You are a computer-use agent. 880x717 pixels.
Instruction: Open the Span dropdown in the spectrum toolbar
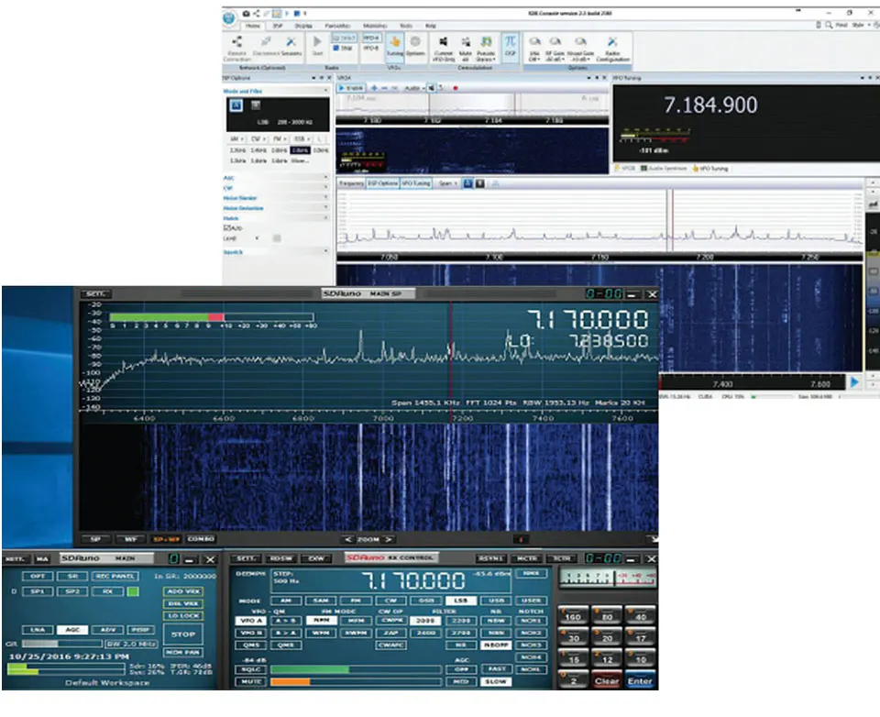[x=447, y=183]
